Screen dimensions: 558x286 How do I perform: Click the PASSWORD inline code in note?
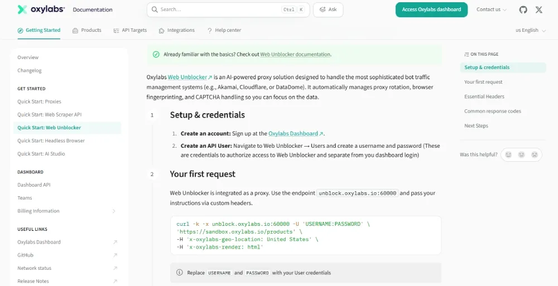tap(258, 273)
